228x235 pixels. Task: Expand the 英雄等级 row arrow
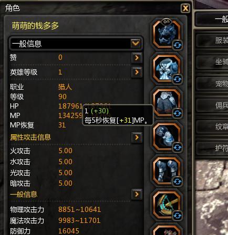[x=137, y=72]
